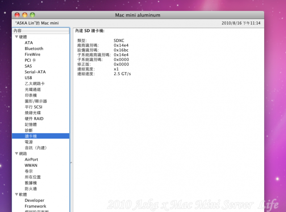Select WWAN in the network list
This screenshot has width=286, height=212.
point(31,165)
